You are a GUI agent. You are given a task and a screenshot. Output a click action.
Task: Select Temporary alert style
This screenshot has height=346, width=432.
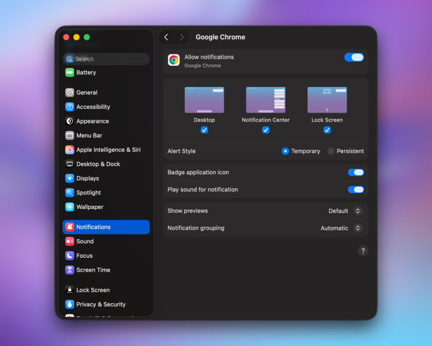pos(285,151)
